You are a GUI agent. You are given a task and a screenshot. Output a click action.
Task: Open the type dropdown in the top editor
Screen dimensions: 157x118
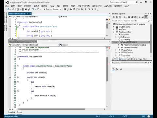[34, 17]
